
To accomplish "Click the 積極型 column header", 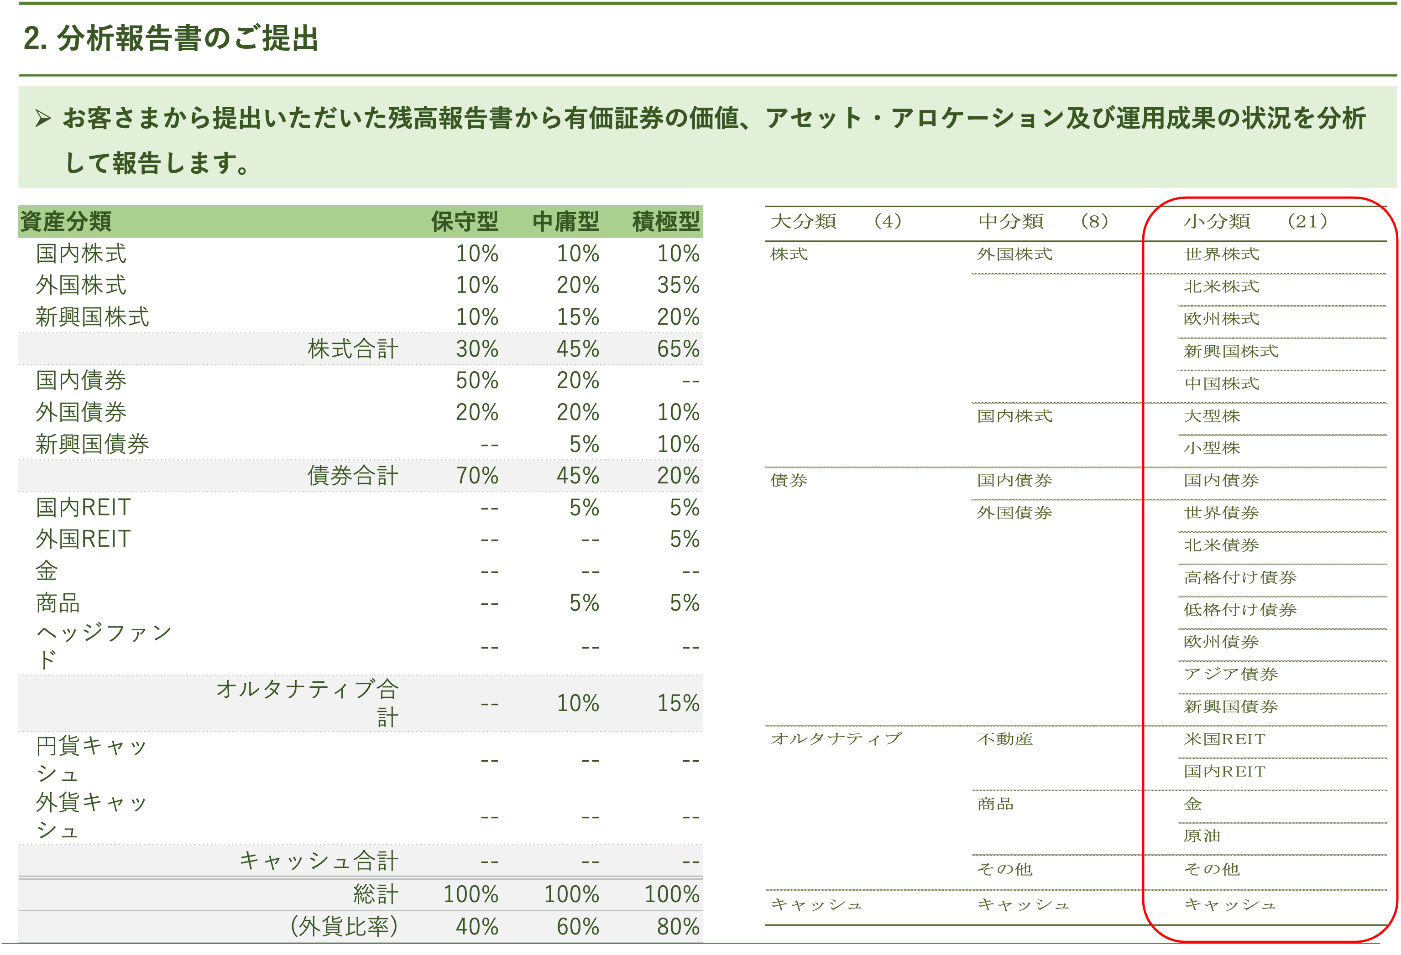I will click(665, 222).
